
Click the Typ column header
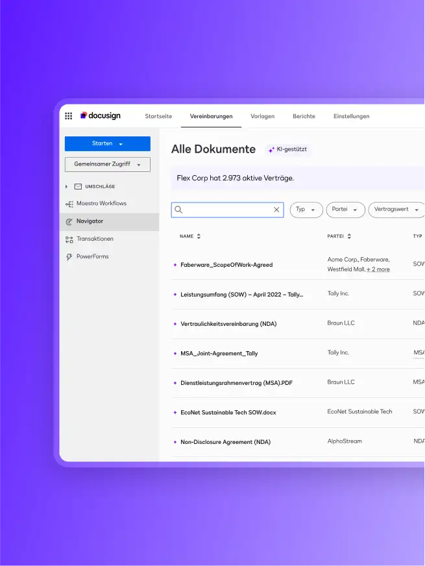point(417,236)
